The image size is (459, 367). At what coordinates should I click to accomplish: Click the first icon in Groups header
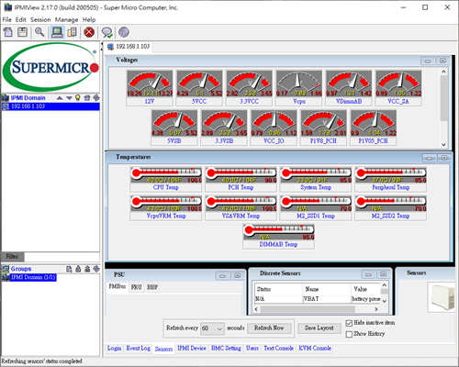pyautogui.click(x=69, y=269)
